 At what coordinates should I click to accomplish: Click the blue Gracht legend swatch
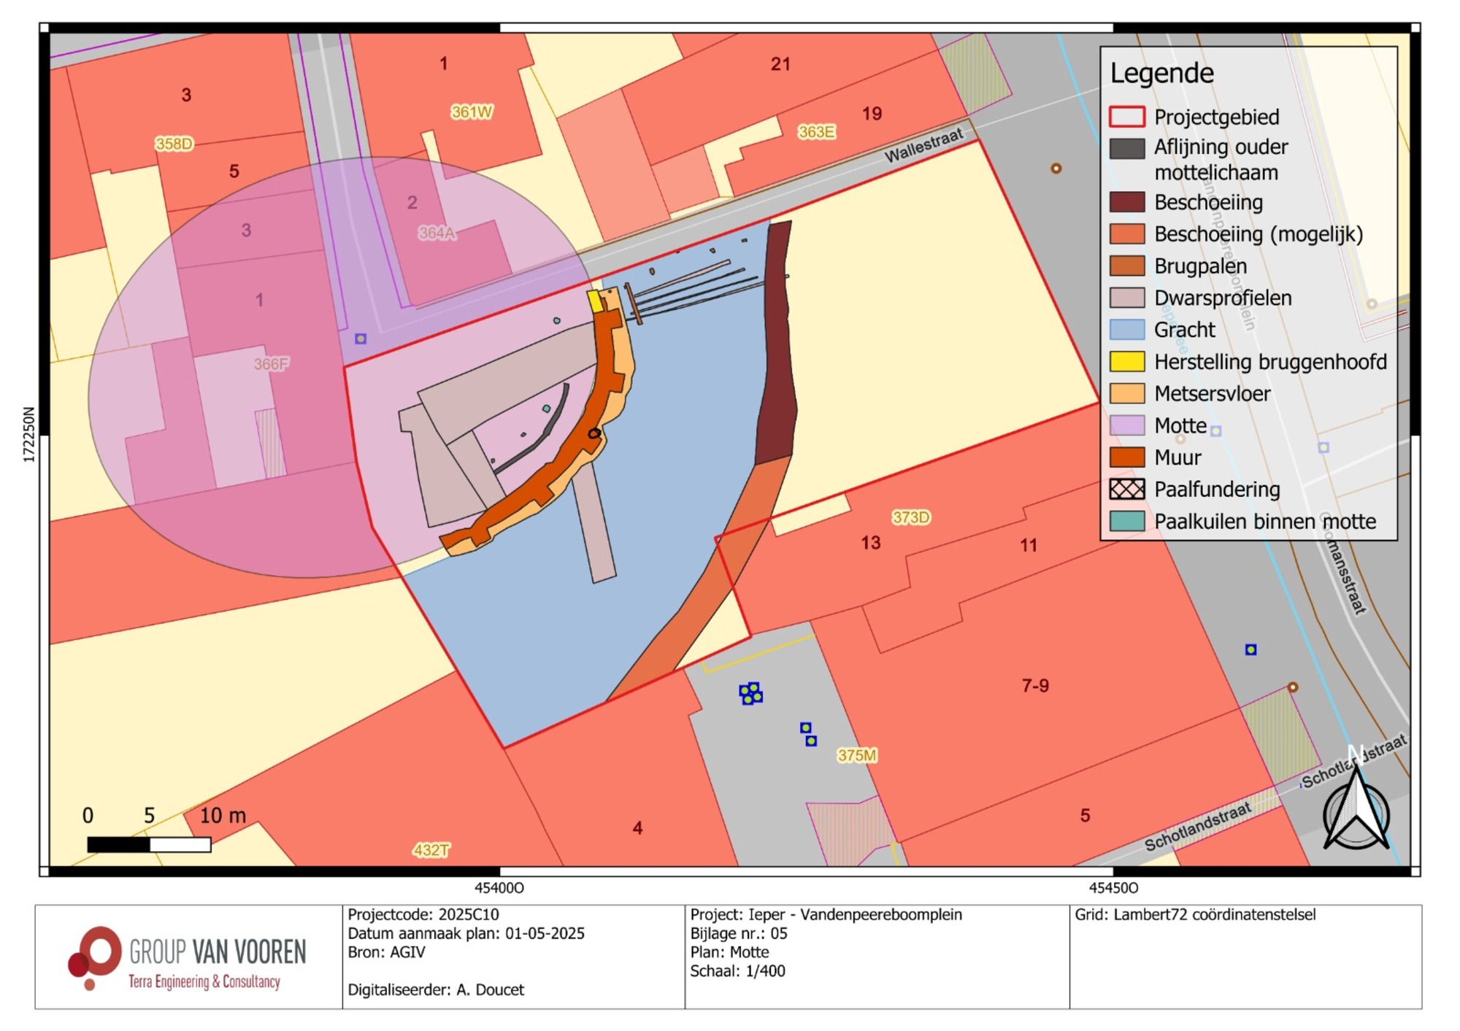(x=1127, y=330)
